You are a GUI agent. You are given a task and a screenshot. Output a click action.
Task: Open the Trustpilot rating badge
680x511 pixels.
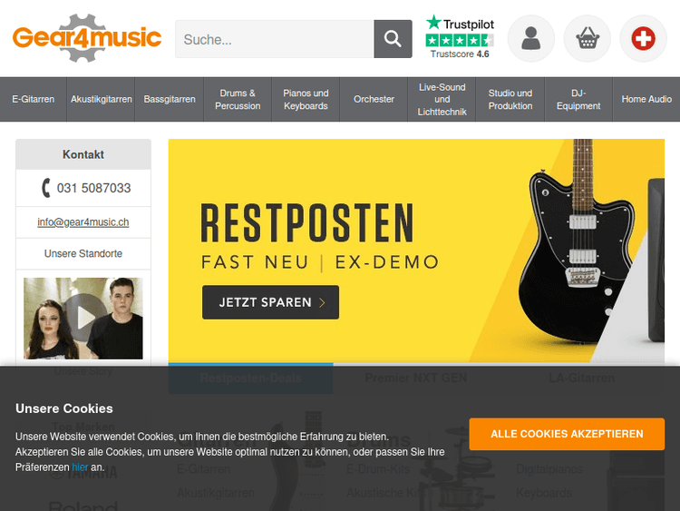tap(460, 37)
